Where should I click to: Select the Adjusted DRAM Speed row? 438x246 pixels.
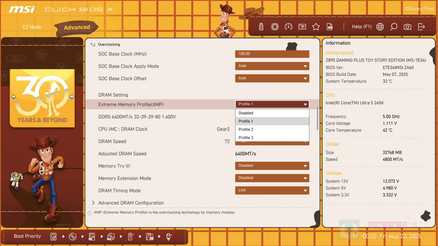[x=202, y=154]
